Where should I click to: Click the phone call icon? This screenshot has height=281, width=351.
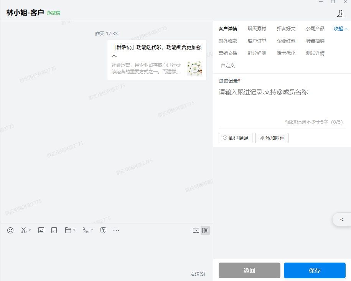86,230
